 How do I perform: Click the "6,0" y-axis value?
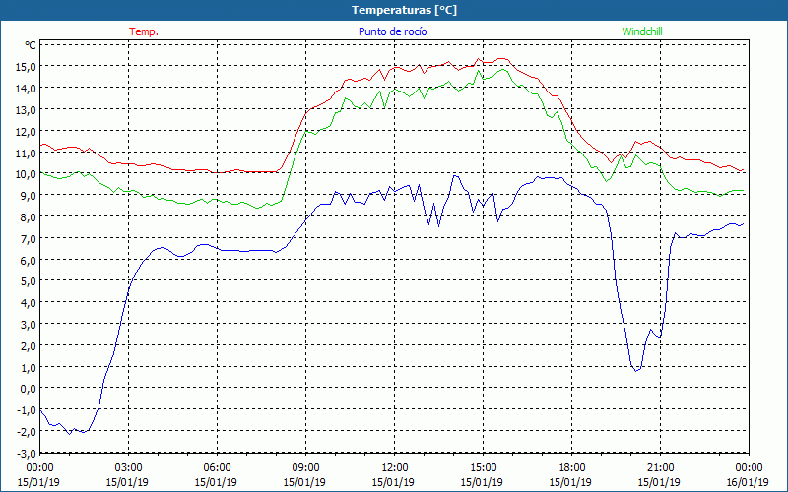coord(29,261)
